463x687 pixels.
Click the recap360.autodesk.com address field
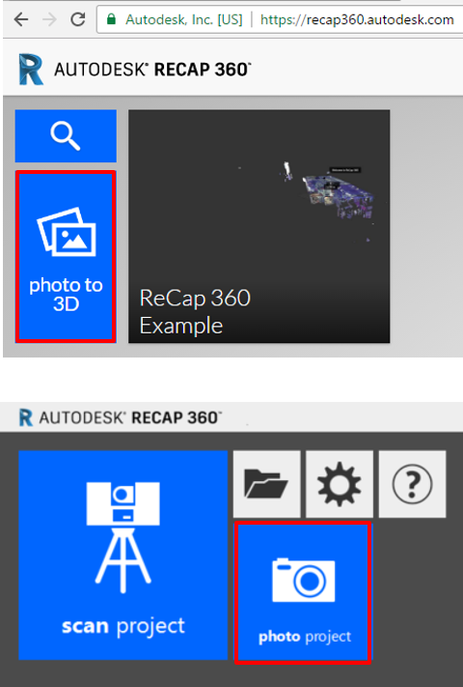point(357,19)
